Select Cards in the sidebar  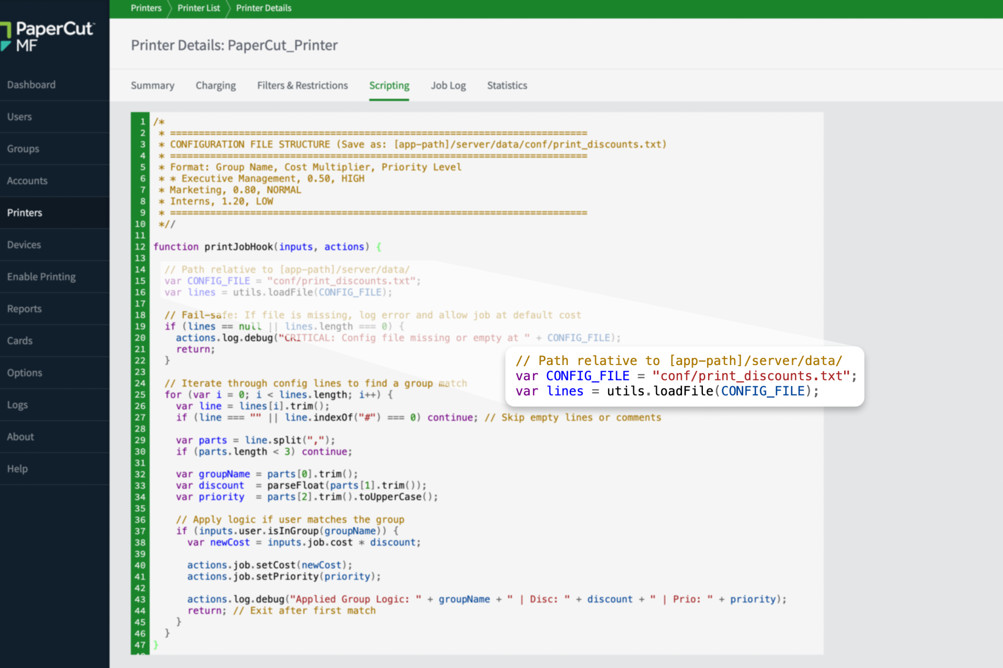20,341
